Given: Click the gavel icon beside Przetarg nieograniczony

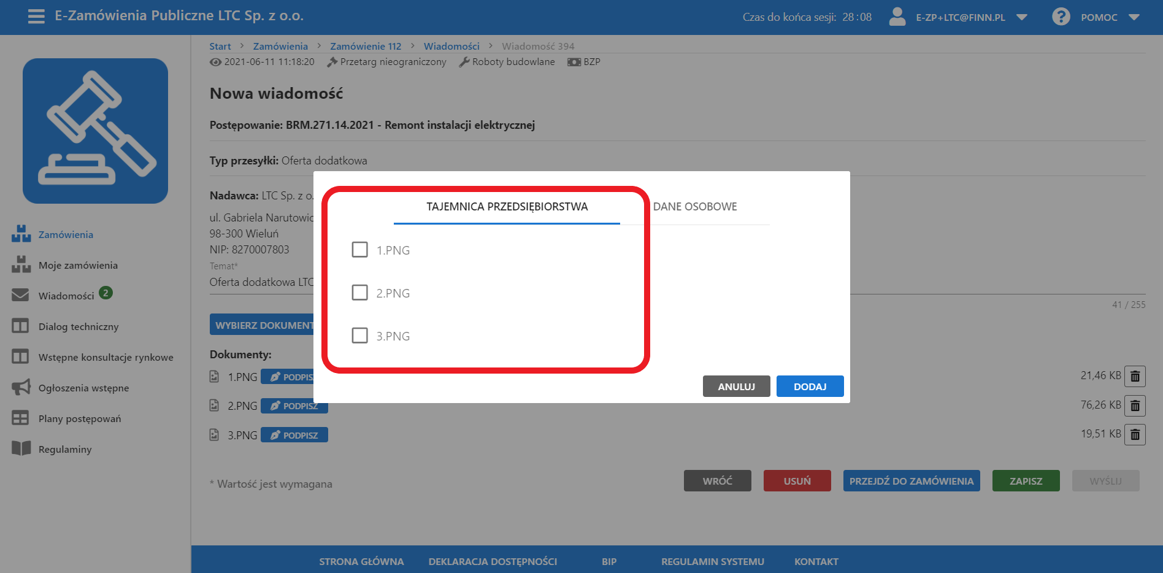Looking at the screenshot, I should (332, 62).
